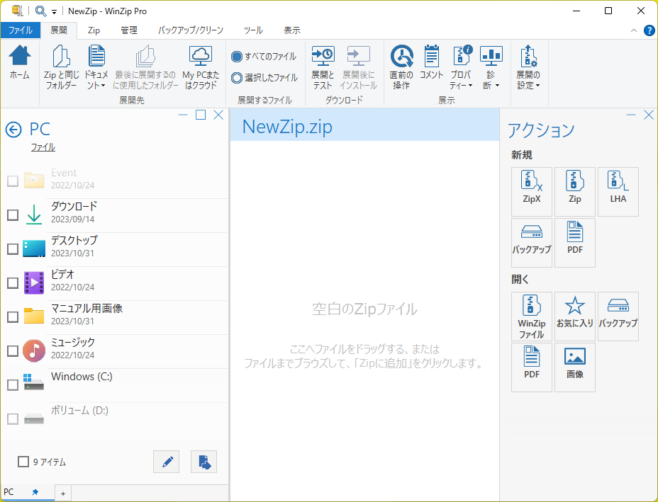Add a new tab with the + button
The image size is (658, 502).
coord(62,493)
